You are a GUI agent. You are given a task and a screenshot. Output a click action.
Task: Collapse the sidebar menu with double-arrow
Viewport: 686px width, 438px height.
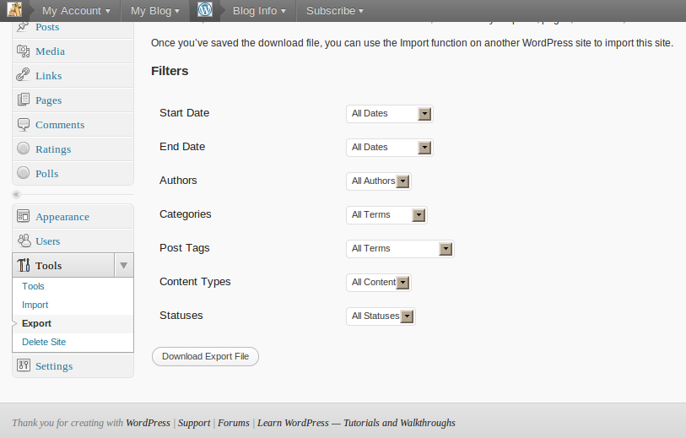pos(17,194)
